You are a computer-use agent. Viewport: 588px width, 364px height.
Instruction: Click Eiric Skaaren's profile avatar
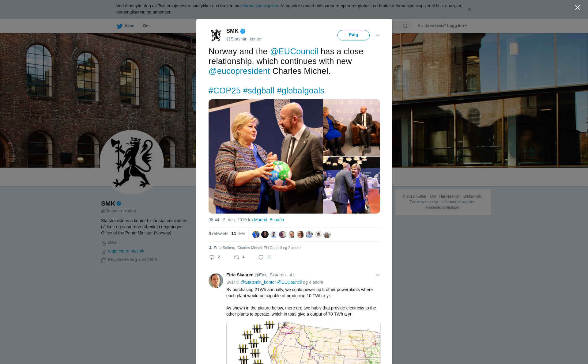pos(216,281)
